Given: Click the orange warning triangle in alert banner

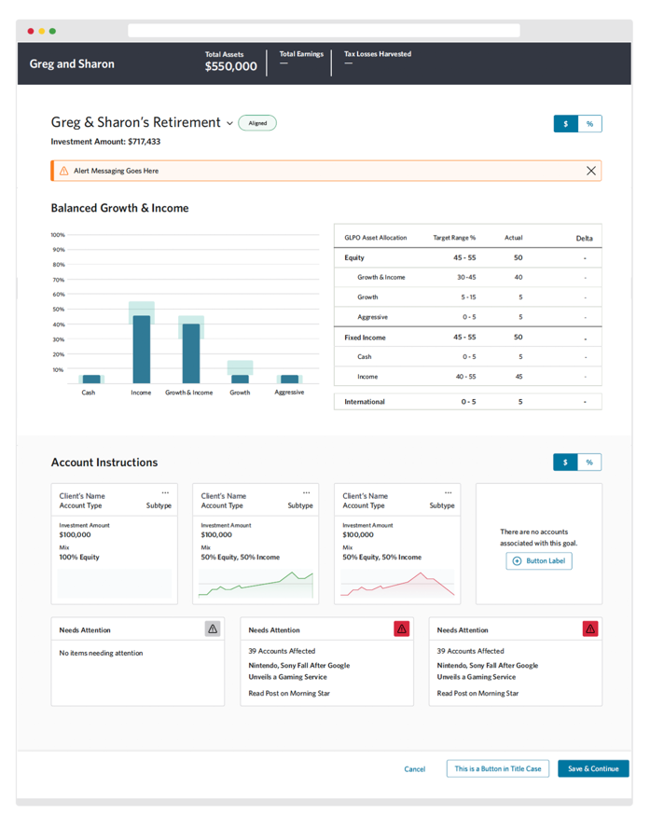Looking at the screenshot, I should tap(64, 171).
